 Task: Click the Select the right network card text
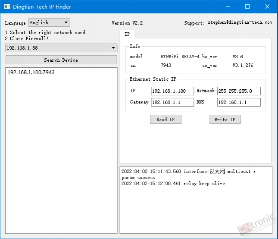pyautogui.click(x=46, y=32)
